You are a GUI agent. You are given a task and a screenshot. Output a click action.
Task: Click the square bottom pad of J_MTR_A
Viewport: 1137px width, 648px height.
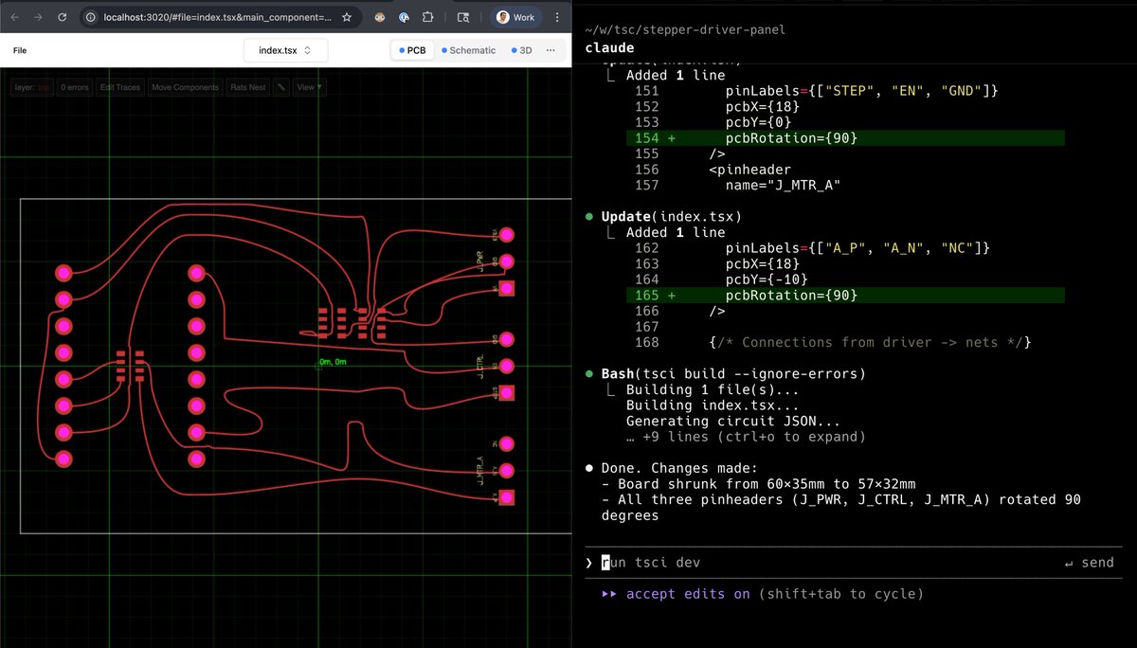pyautogui.click(x=507, y=496)
